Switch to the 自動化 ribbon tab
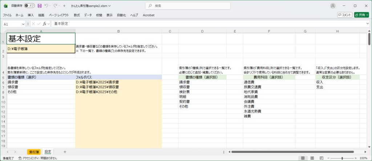 click(x=121, y=15)
